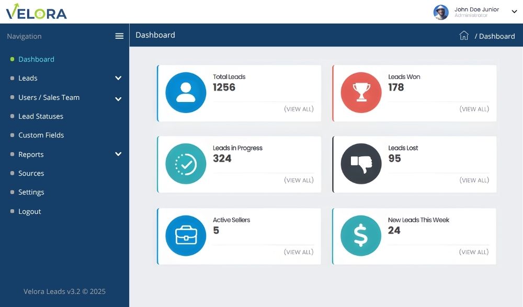This screenshot has width=523, height=307.
Task: Click the Leads in Progress checkmark icon
Action: tap(186, 164)
